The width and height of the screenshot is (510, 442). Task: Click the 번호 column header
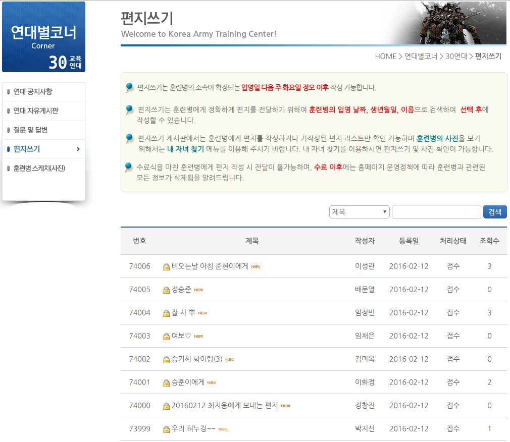click(139, 241)
